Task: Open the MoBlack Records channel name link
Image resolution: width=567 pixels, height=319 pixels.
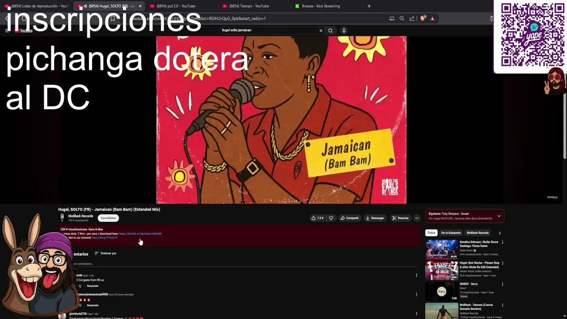Action: [81, 216]
